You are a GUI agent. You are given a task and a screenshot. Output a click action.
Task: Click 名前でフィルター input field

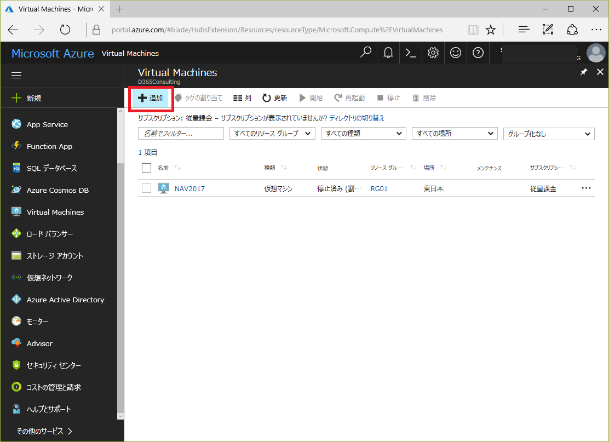[181, 134]
